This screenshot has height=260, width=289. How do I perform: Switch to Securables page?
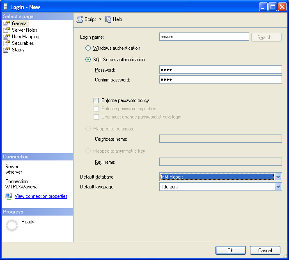pyautogui.click(x=23, y=43)
